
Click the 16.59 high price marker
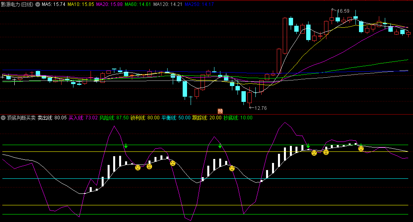click(x=343, y=11)
